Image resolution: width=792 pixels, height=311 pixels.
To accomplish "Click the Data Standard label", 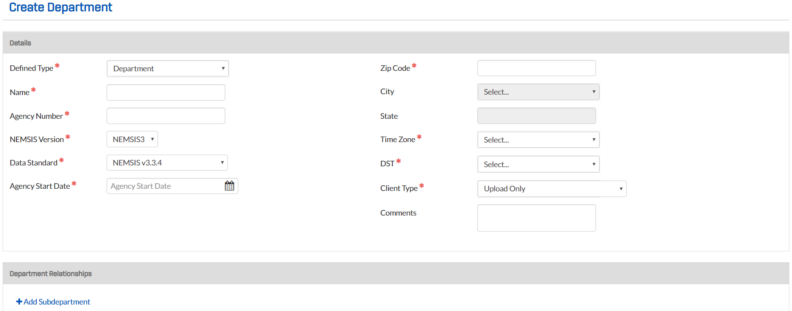I will point(34,163).
